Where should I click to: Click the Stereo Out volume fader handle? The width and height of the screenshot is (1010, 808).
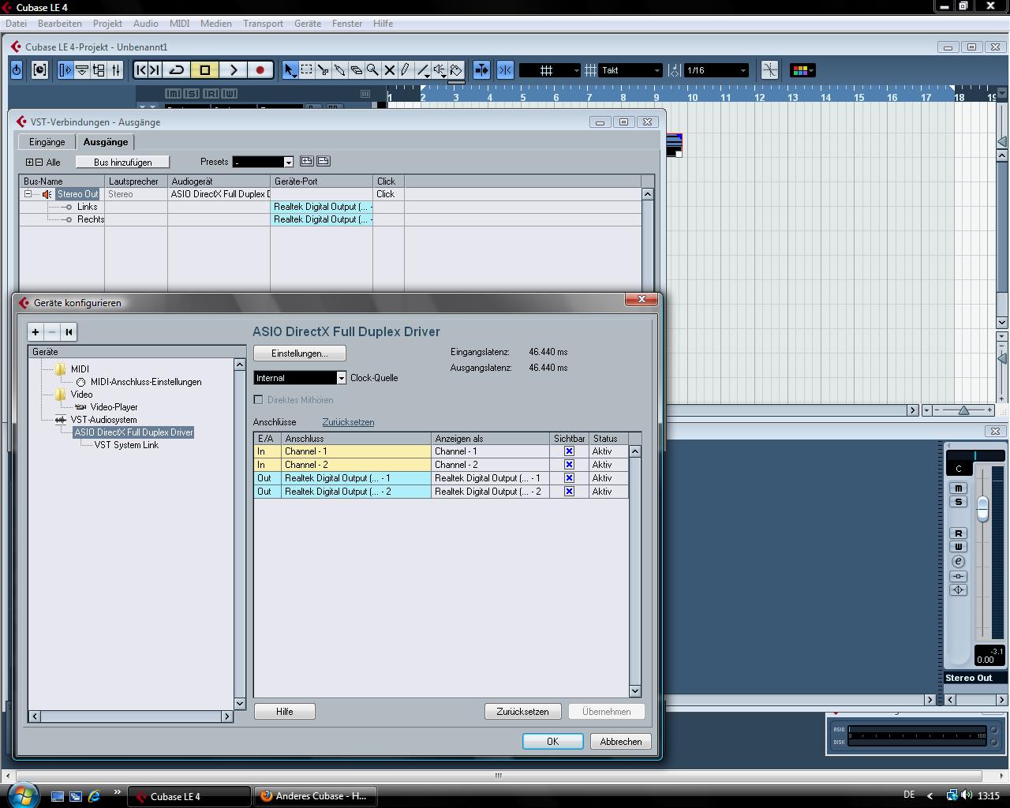(982, 508)
